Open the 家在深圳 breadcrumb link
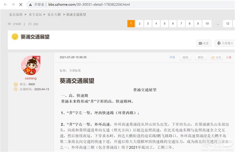 tap(15, 15)
